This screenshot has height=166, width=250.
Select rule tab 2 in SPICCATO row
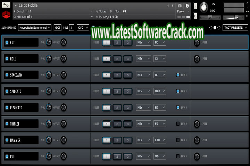point(117,91)
